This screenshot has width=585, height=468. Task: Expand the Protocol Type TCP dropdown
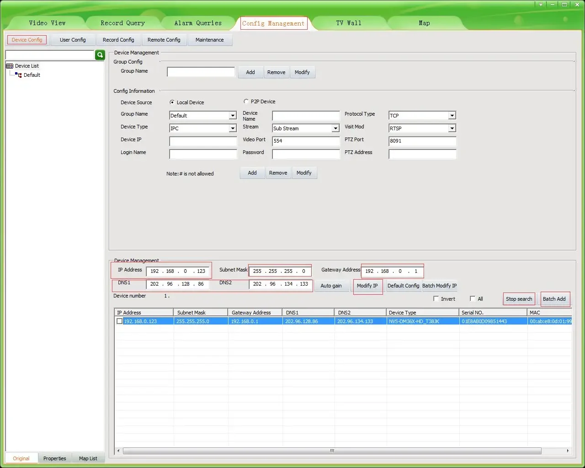(452, 116)
